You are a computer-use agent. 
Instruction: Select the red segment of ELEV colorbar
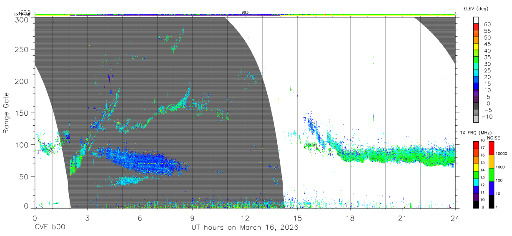477,27
